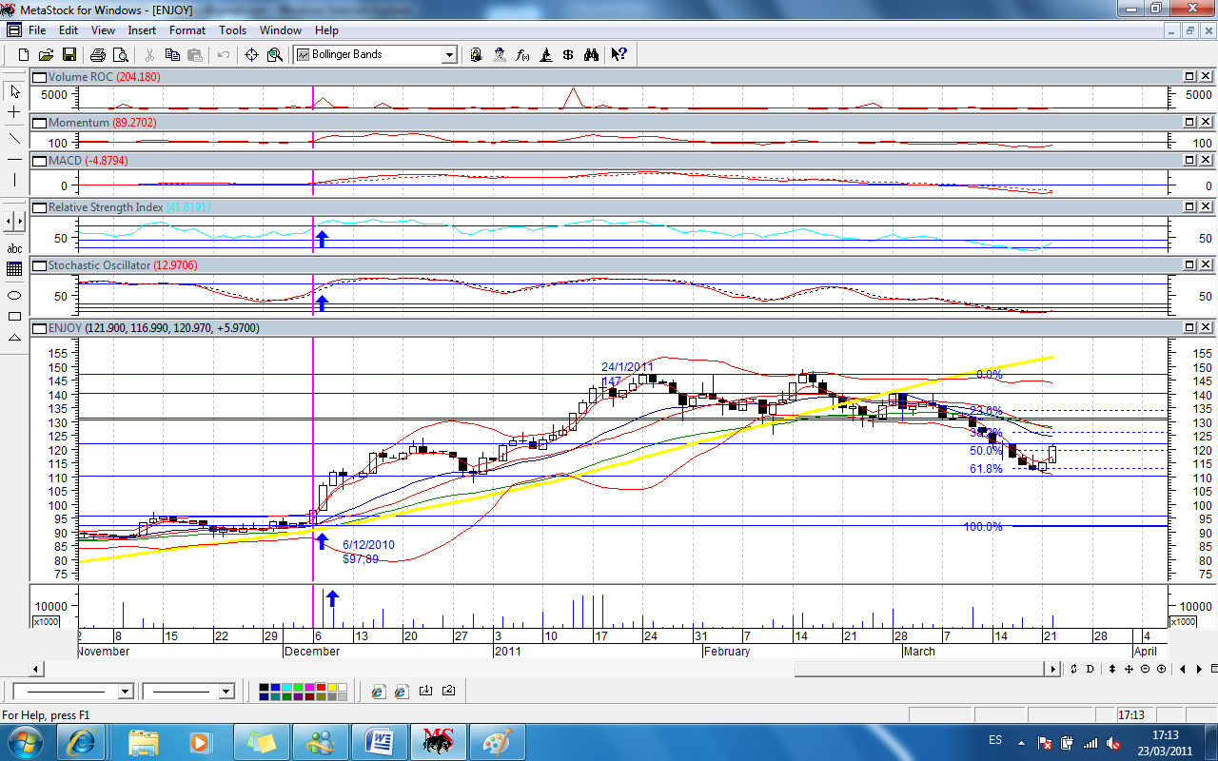Screen dimensions: 1218x761
Task: Click the MACD panel system box
Action: (39, 161)
